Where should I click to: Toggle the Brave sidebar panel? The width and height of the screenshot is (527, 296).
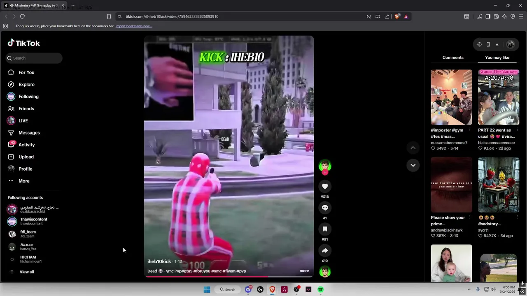[x=488, y=16]
